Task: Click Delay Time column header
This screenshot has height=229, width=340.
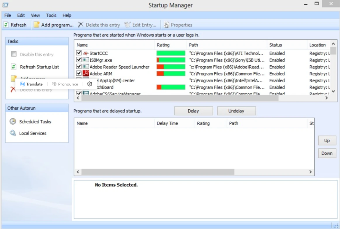Action: tap(175, 123)
